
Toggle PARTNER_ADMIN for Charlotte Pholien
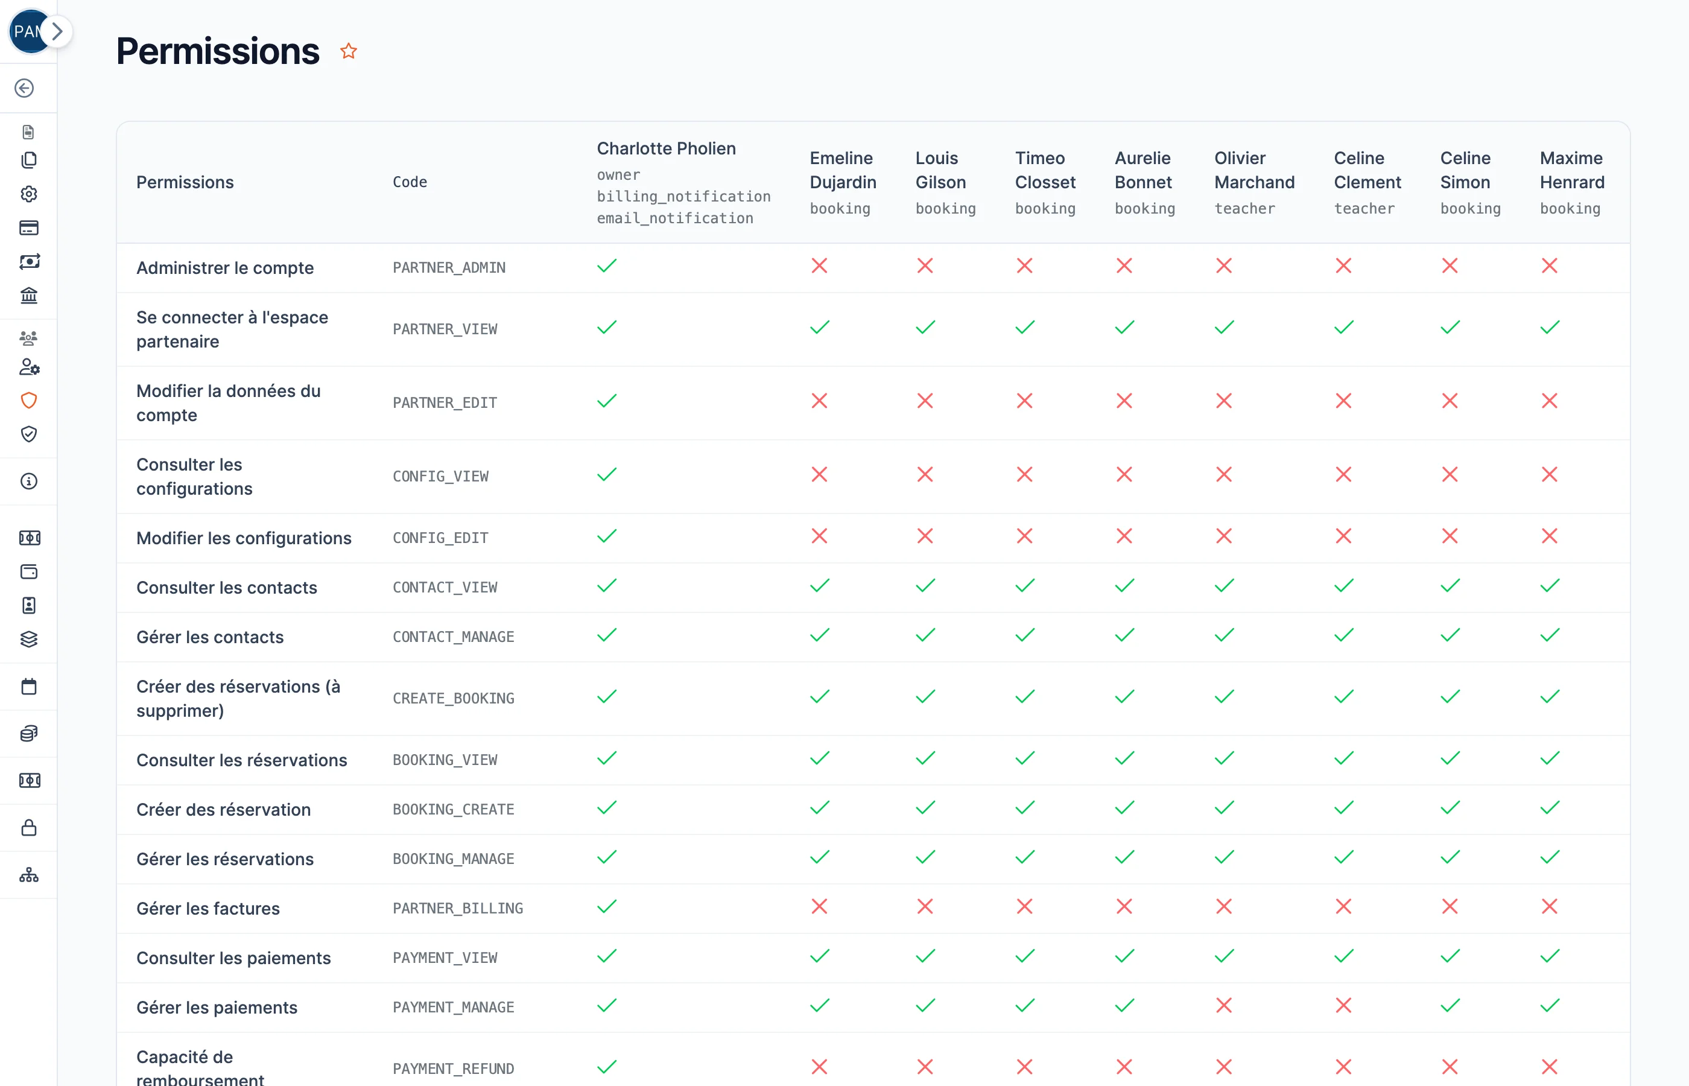click(x=607, y=266)
